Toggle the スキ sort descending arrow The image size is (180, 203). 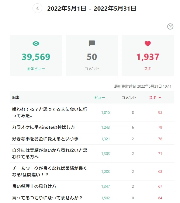pyautogui.click(x=160, y=97)
